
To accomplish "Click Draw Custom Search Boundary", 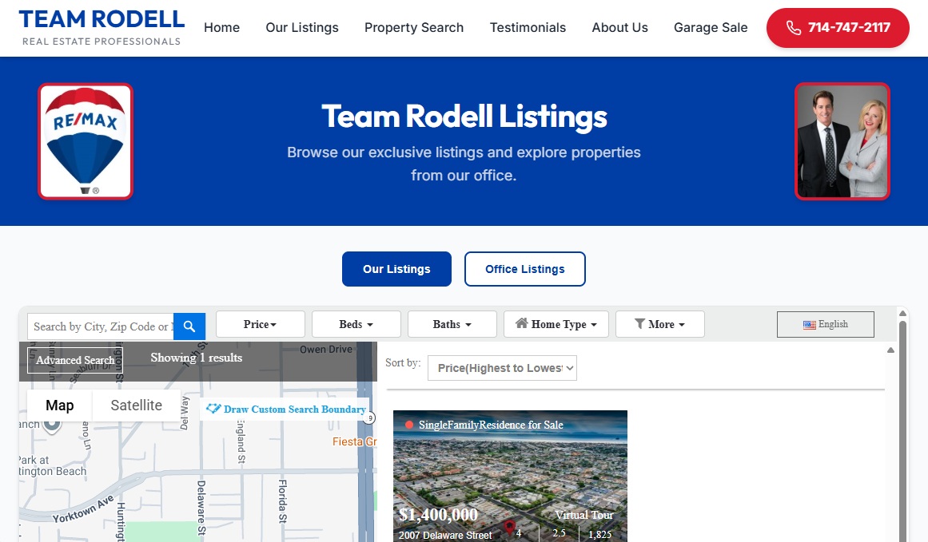I will (x=286, y=409).
